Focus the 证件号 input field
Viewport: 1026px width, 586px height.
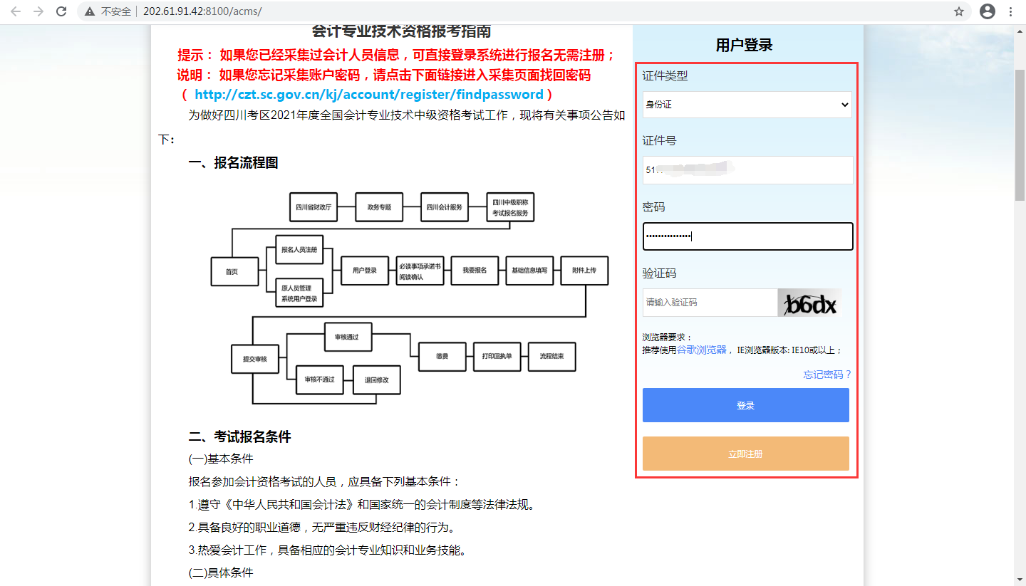point(747,170)
